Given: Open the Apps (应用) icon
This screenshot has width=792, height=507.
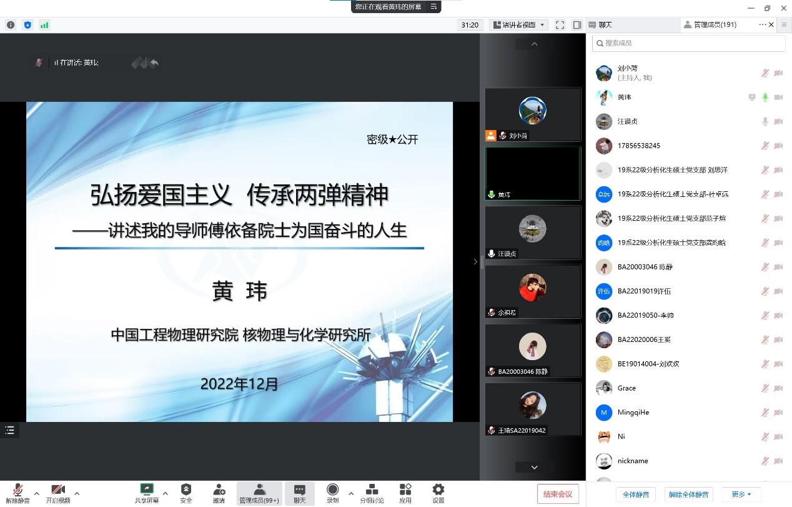Looking at the screenshot, I should [405, 490].
